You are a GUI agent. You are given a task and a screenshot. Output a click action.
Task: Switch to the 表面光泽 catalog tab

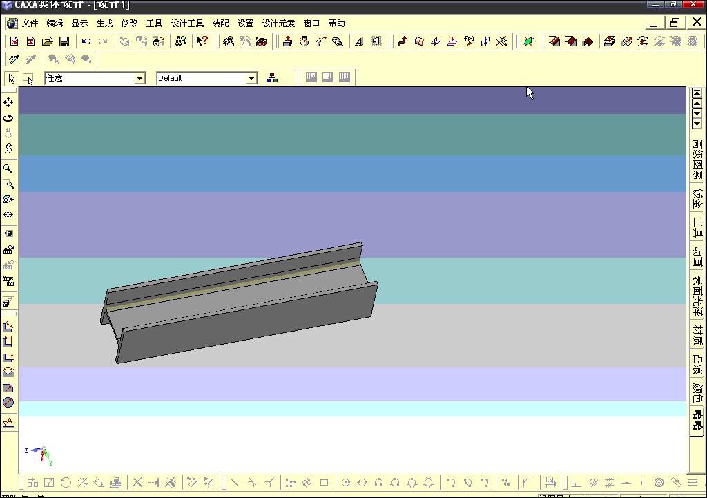697,296
